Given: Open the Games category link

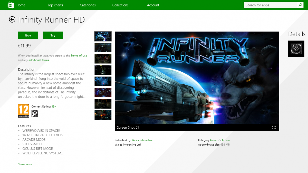Looking at the screenshot, I should pos(214,140).
